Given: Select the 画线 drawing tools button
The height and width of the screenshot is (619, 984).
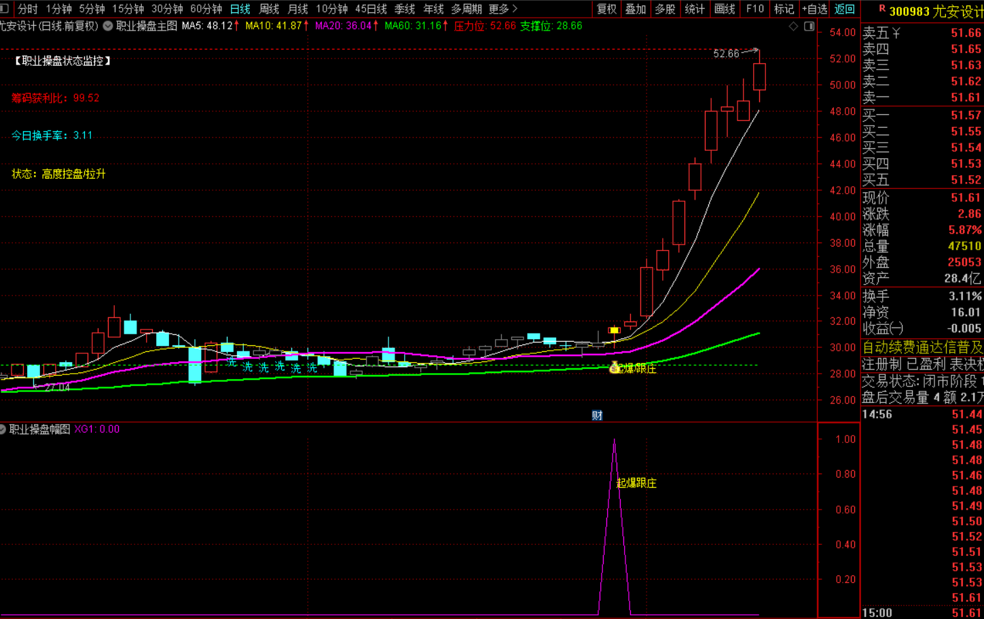Looking at the screenshot, I should click(x=725, y=9).
